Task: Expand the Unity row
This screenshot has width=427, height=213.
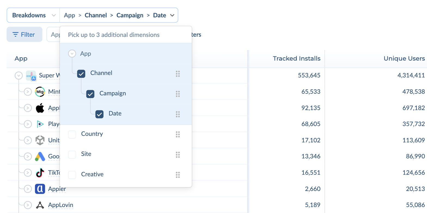Action: click(28, 140)
